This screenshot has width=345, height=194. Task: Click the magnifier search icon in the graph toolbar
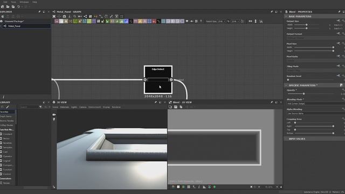point(74,16)
